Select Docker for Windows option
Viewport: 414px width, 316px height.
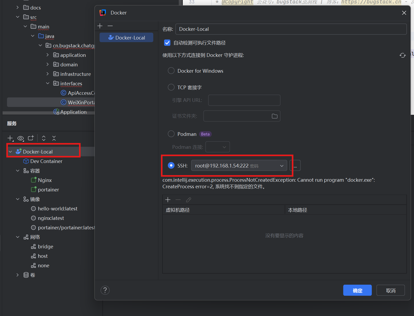tap(171, 71)
